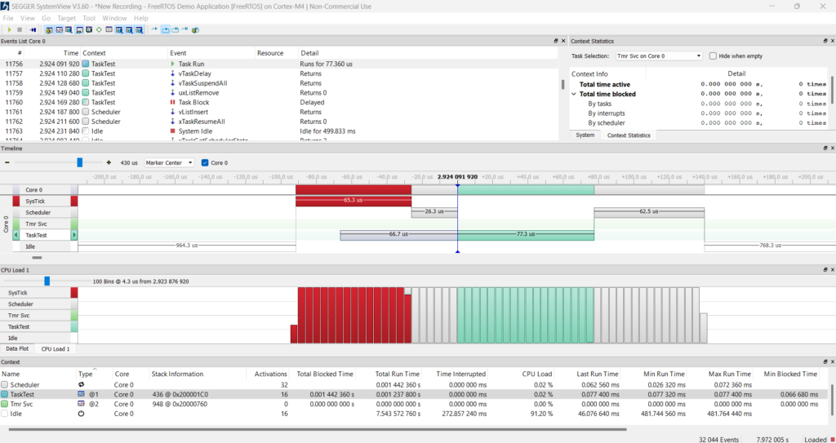Close the Events List Core 0 panel
Viewport: 836px width, 443px height.
click(563, 41)
